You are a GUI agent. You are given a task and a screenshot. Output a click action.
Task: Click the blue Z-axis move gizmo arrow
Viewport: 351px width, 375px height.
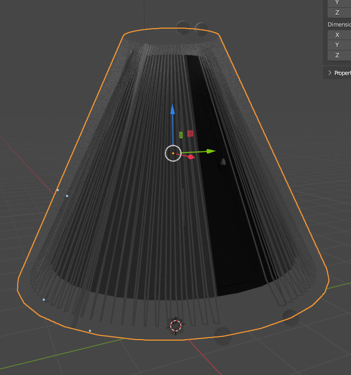click(172, 109)
